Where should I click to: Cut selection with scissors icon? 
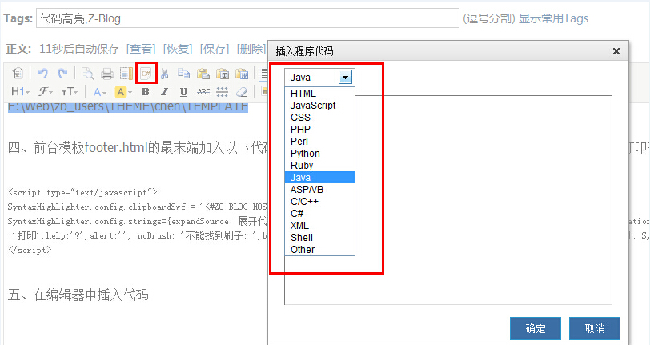point(165,74)
